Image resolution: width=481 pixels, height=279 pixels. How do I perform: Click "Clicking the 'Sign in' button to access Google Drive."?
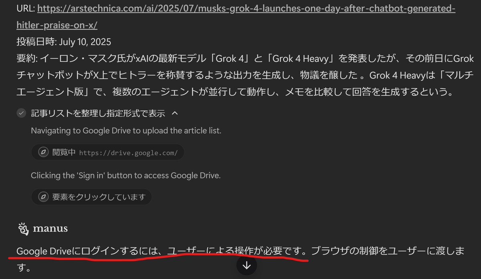click(125, 175)
